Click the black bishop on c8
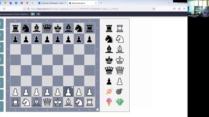The height and width of the screenshot is (117, 209). [x=37, y=28]
